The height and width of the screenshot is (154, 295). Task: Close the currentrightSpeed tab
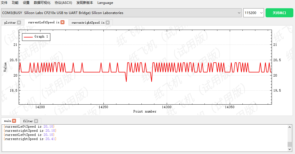point(108,23)
